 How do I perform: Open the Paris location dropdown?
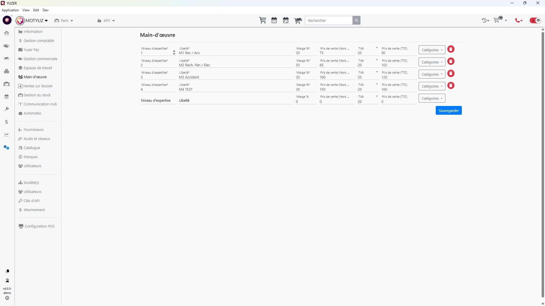64,21
